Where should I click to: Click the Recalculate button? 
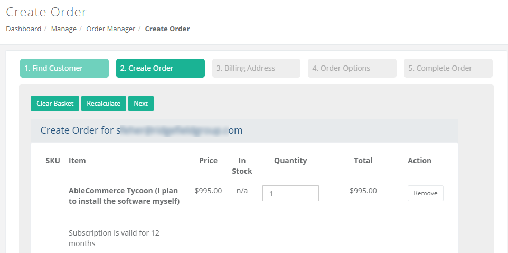click(x=104, y=104)
